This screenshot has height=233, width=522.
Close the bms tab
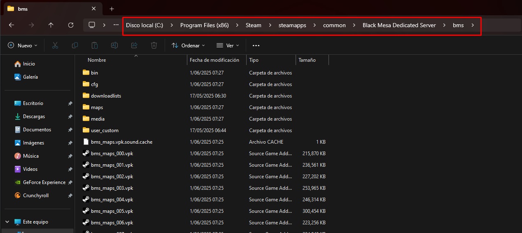coord(94,9)
